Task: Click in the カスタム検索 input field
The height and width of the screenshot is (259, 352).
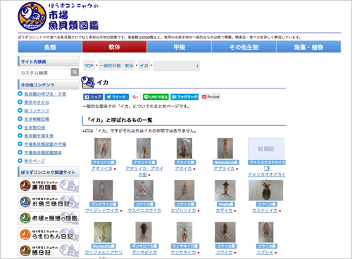Action: pyautogui.click(x=44, y=72)
